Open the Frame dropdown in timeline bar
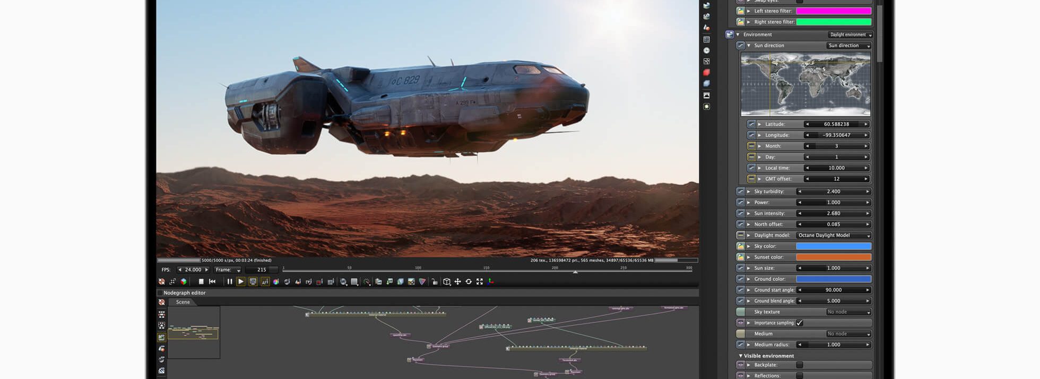This screenshot has height=379, width=1040. [x=228, y=270]
